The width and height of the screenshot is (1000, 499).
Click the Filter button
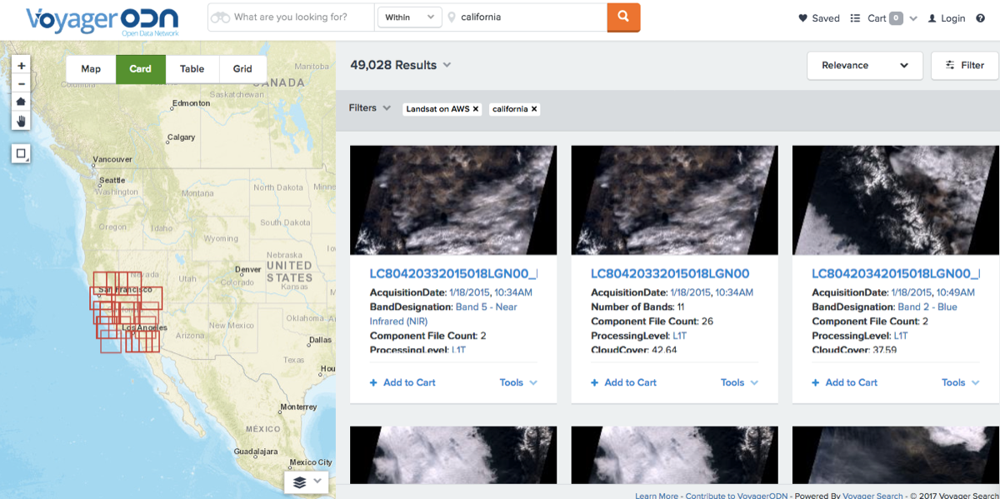point(964,65)
